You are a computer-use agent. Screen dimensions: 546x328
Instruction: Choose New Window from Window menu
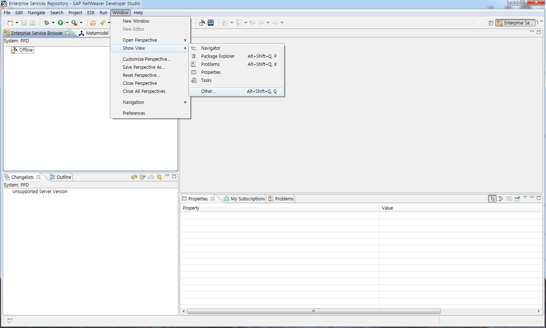[x=151, y=21]
